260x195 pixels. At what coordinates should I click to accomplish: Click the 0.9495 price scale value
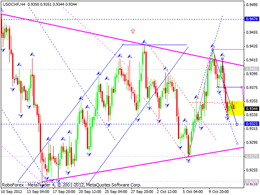click(x=252, y=5)
